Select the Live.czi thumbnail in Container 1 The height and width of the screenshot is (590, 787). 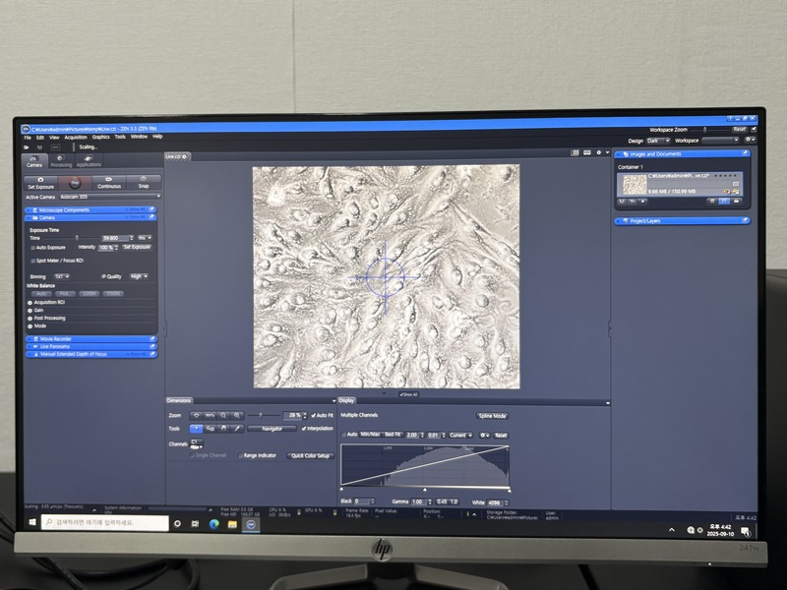pyautogui.click(x=636, y=184)
